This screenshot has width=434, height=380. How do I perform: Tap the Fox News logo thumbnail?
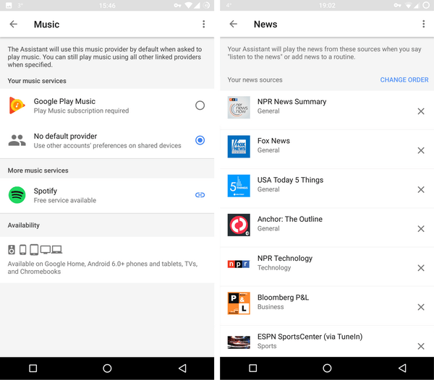pyautogui.click(x=239, y=147)
